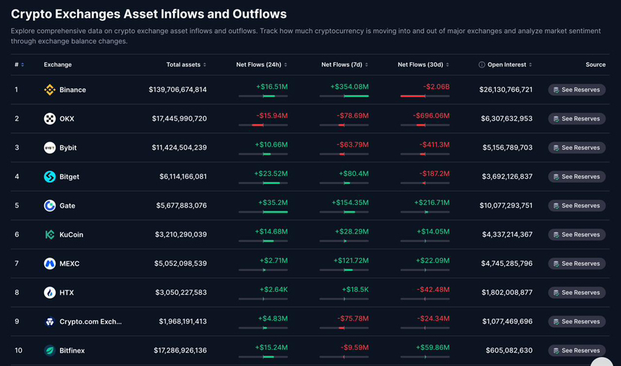The height and width of the screenshot is (366, 621).
Task: Open the HTX exchange name link
Action: coord(67,293)
